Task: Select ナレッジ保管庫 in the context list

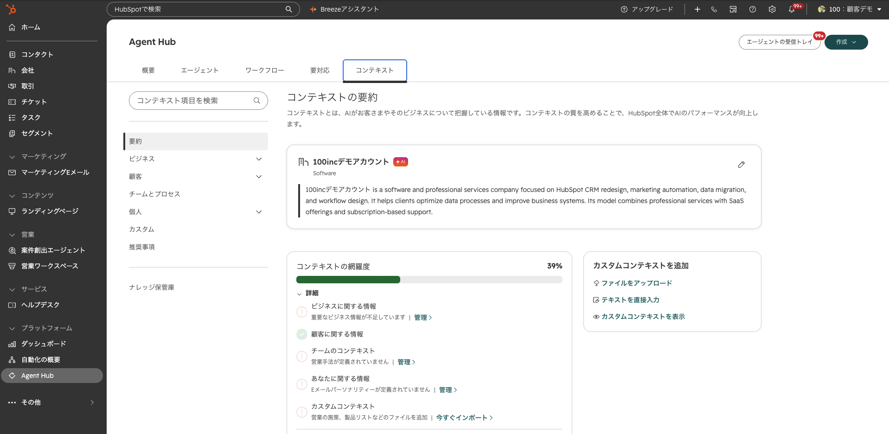Action: click(x=152, y=287)
